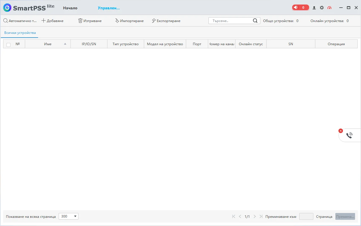The height and width of the screenshot is (226, 361).
Task: Click the search magnifier icon in search box
Action: pyautogui.click(x=255, y=21)
